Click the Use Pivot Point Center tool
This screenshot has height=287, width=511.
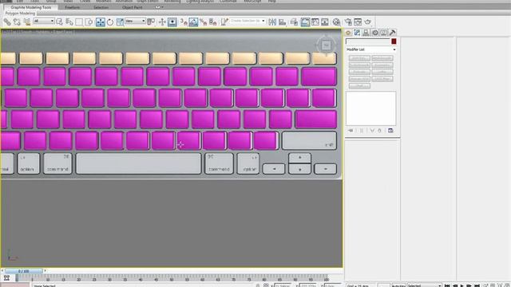tap(151, 22)
